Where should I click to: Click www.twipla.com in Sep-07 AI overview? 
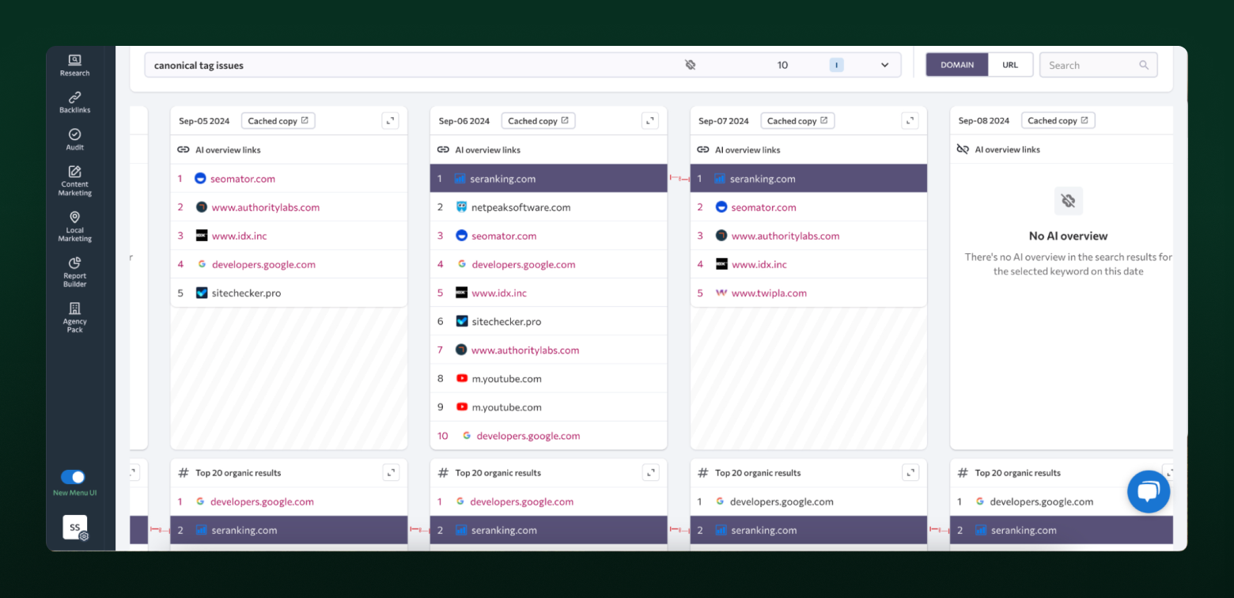pyautogui.click(x=769, y=293)
